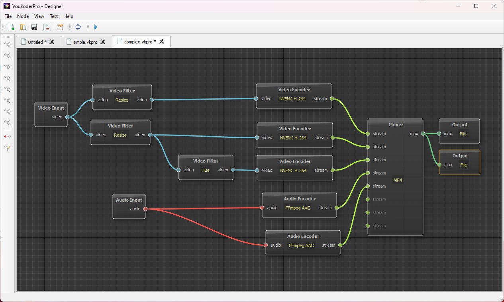Click the open file folder icon
Viewport: 504px width, 302px height.
pyautogui.click(x=23, y=27)
